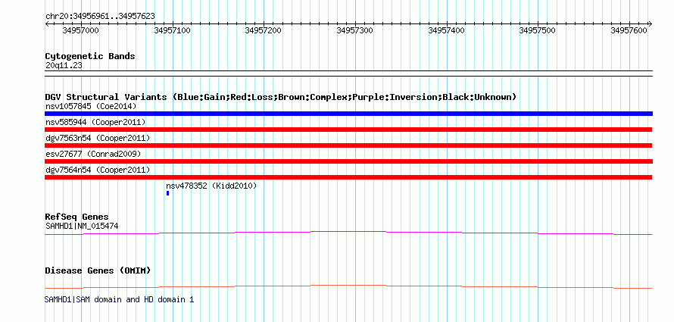Click the right arrowhead of the ruler
Screen dimensions: 674x322
coord(650,23)
